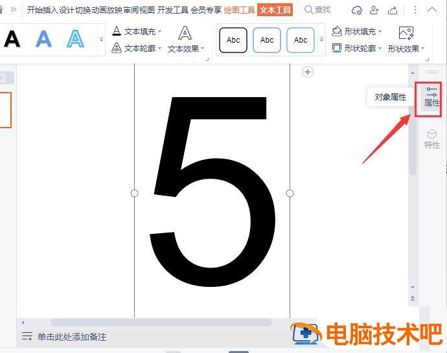Open the 属性 object properties panel

432,97
